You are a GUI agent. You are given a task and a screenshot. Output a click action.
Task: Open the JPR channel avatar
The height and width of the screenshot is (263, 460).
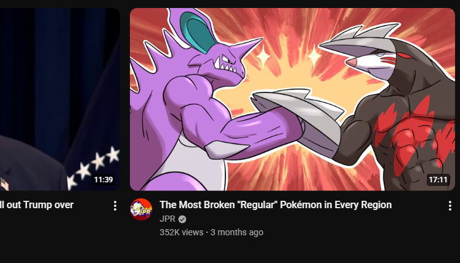(x=141, y=209)
